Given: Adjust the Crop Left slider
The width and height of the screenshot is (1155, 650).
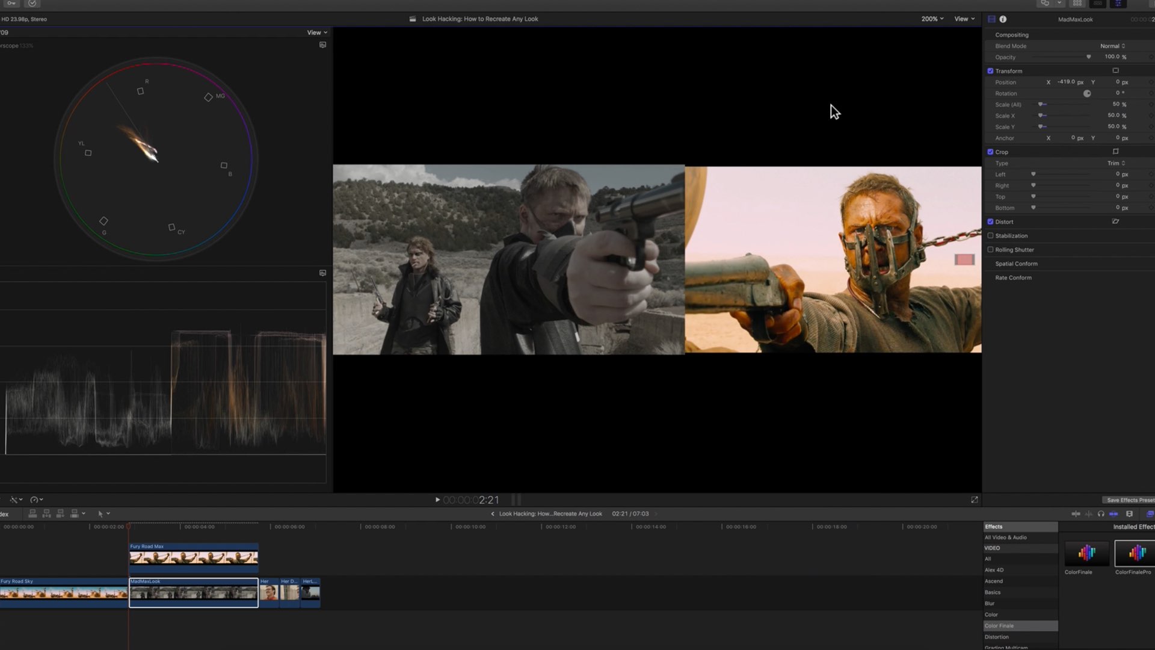Looking at the screenshot, I should [x=1033, y=175].
